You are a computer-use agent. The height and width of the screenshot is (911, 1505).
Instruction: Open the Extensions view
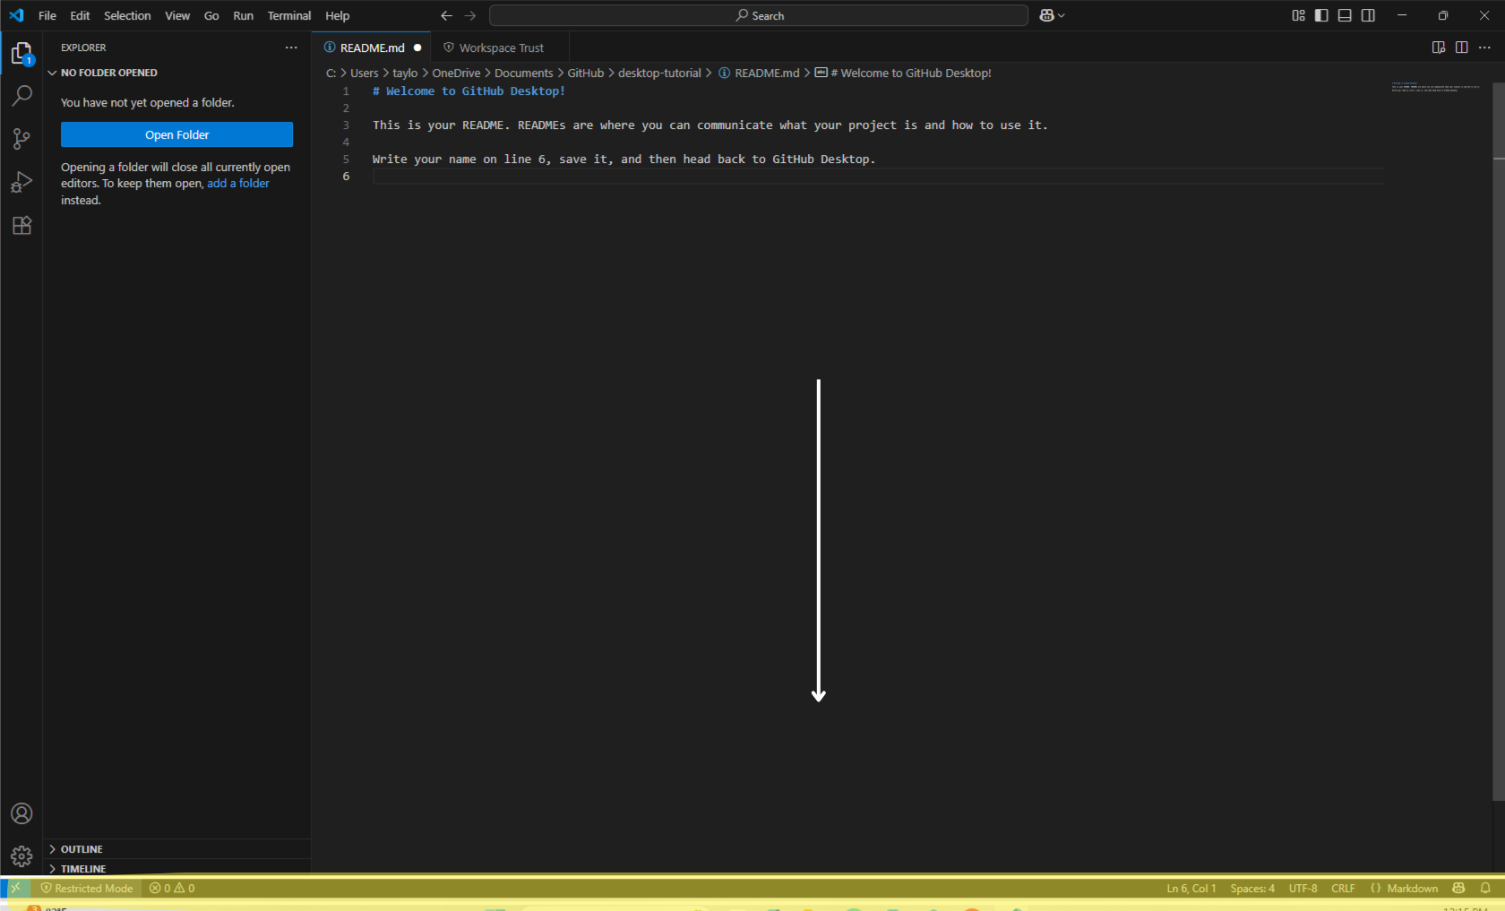[21, 225]
